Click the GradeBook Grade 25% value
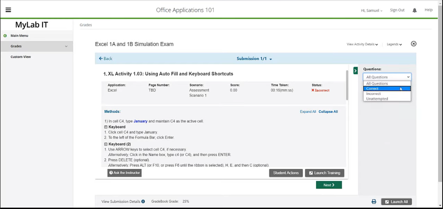Image resolution: width=443 pixels, height=209 pixels. click(x=186, y=201)
